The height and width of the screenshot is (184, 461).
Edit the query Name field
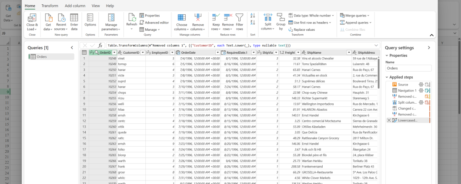tap(408, 68)
